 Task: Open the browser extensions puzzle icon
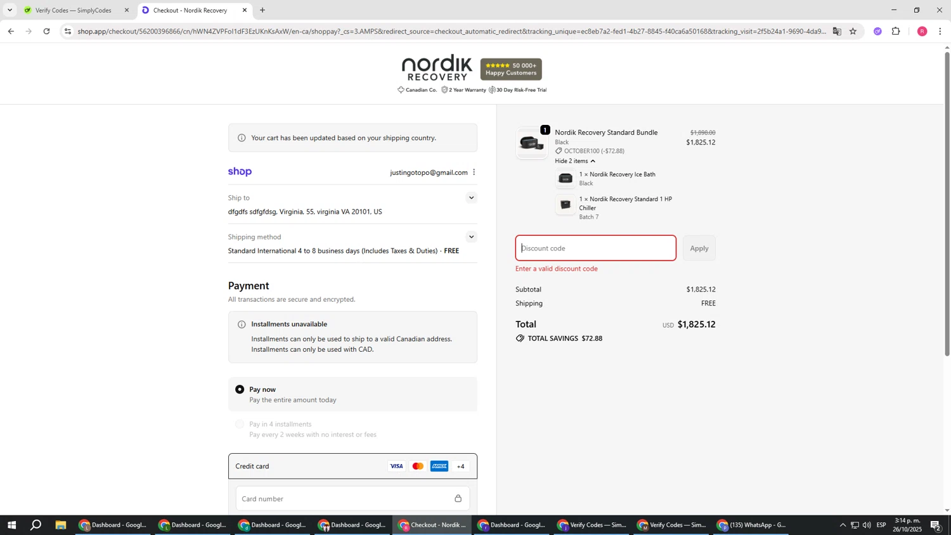tap(896, 31)
